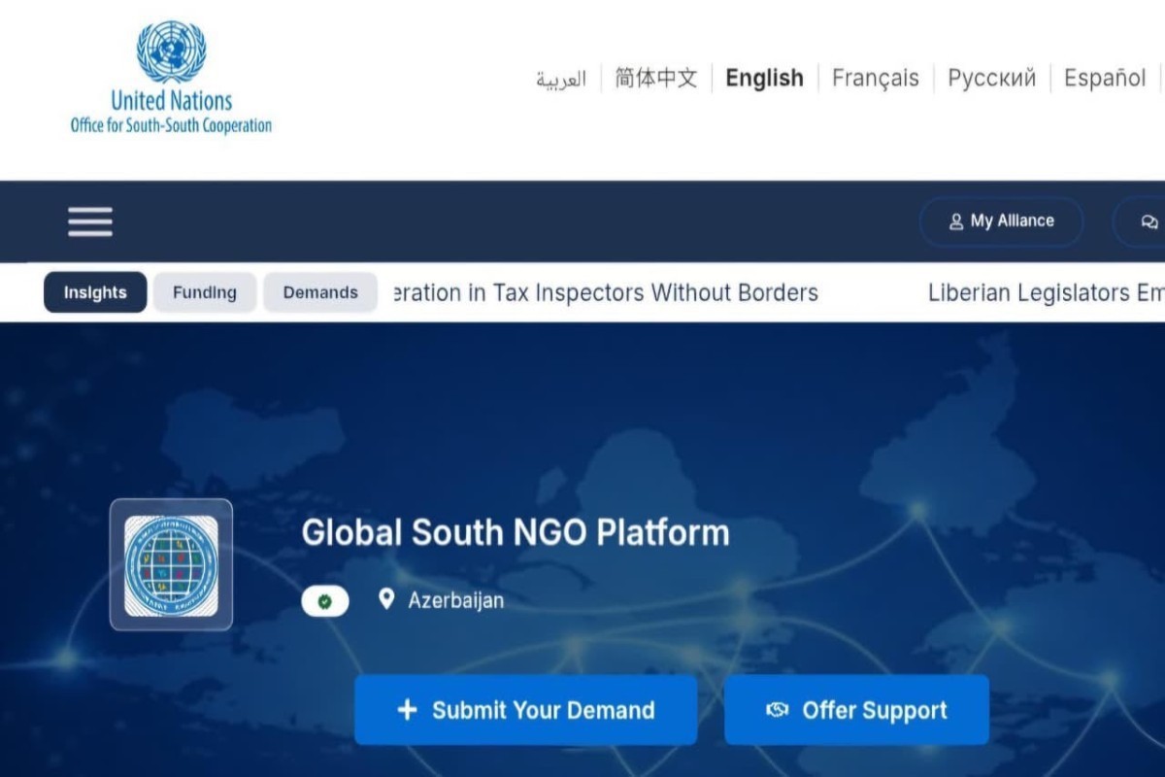Viewport: 1165px width, 777px height.
Task: Click the green verified badge icon
Action: tap(325, 601)
